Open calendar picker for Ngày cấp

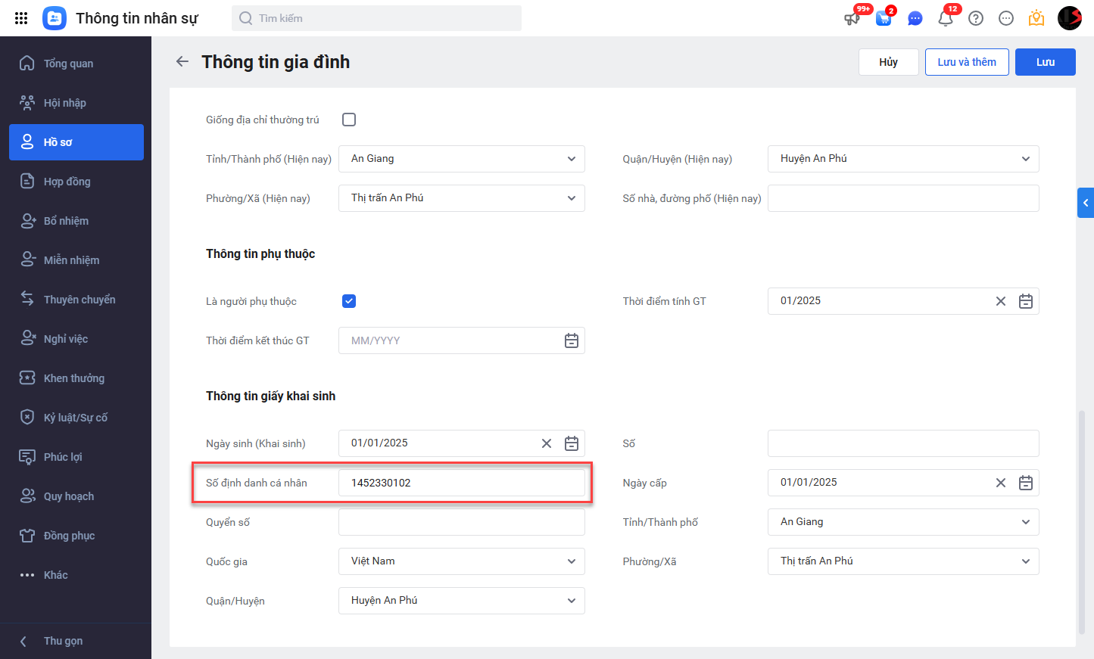(x=1026, y=483)
